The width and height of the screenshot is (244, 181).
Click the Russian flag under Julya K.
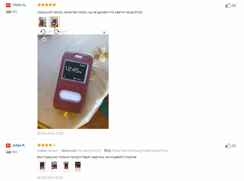point(9,152)
